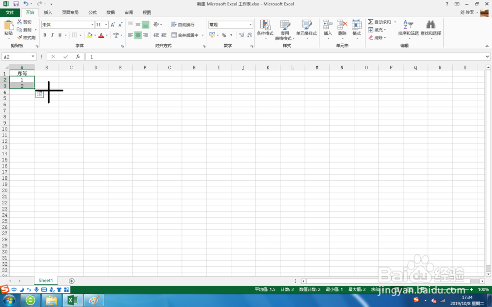492x307 pixels.
Task: Toggle center horizontal alignment
Action: click(138, 35)
